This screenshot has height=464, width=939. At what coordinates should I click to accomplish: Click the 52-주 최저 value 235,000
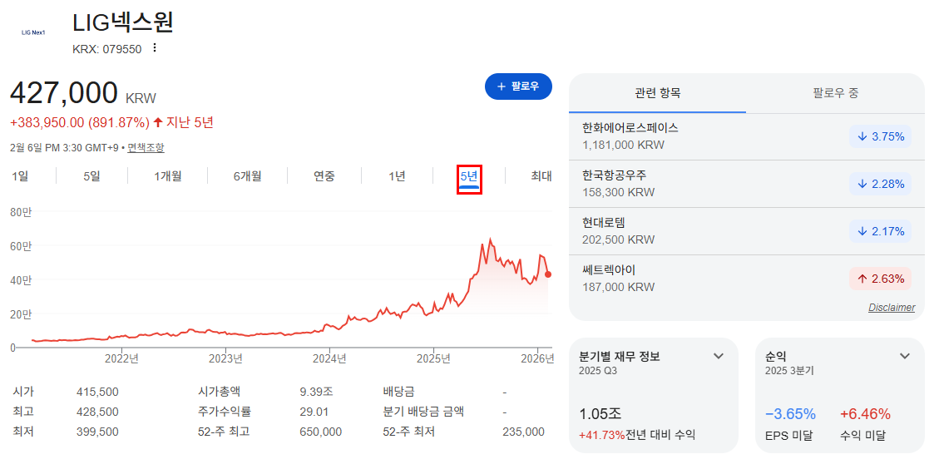click(x=524, y=432)
